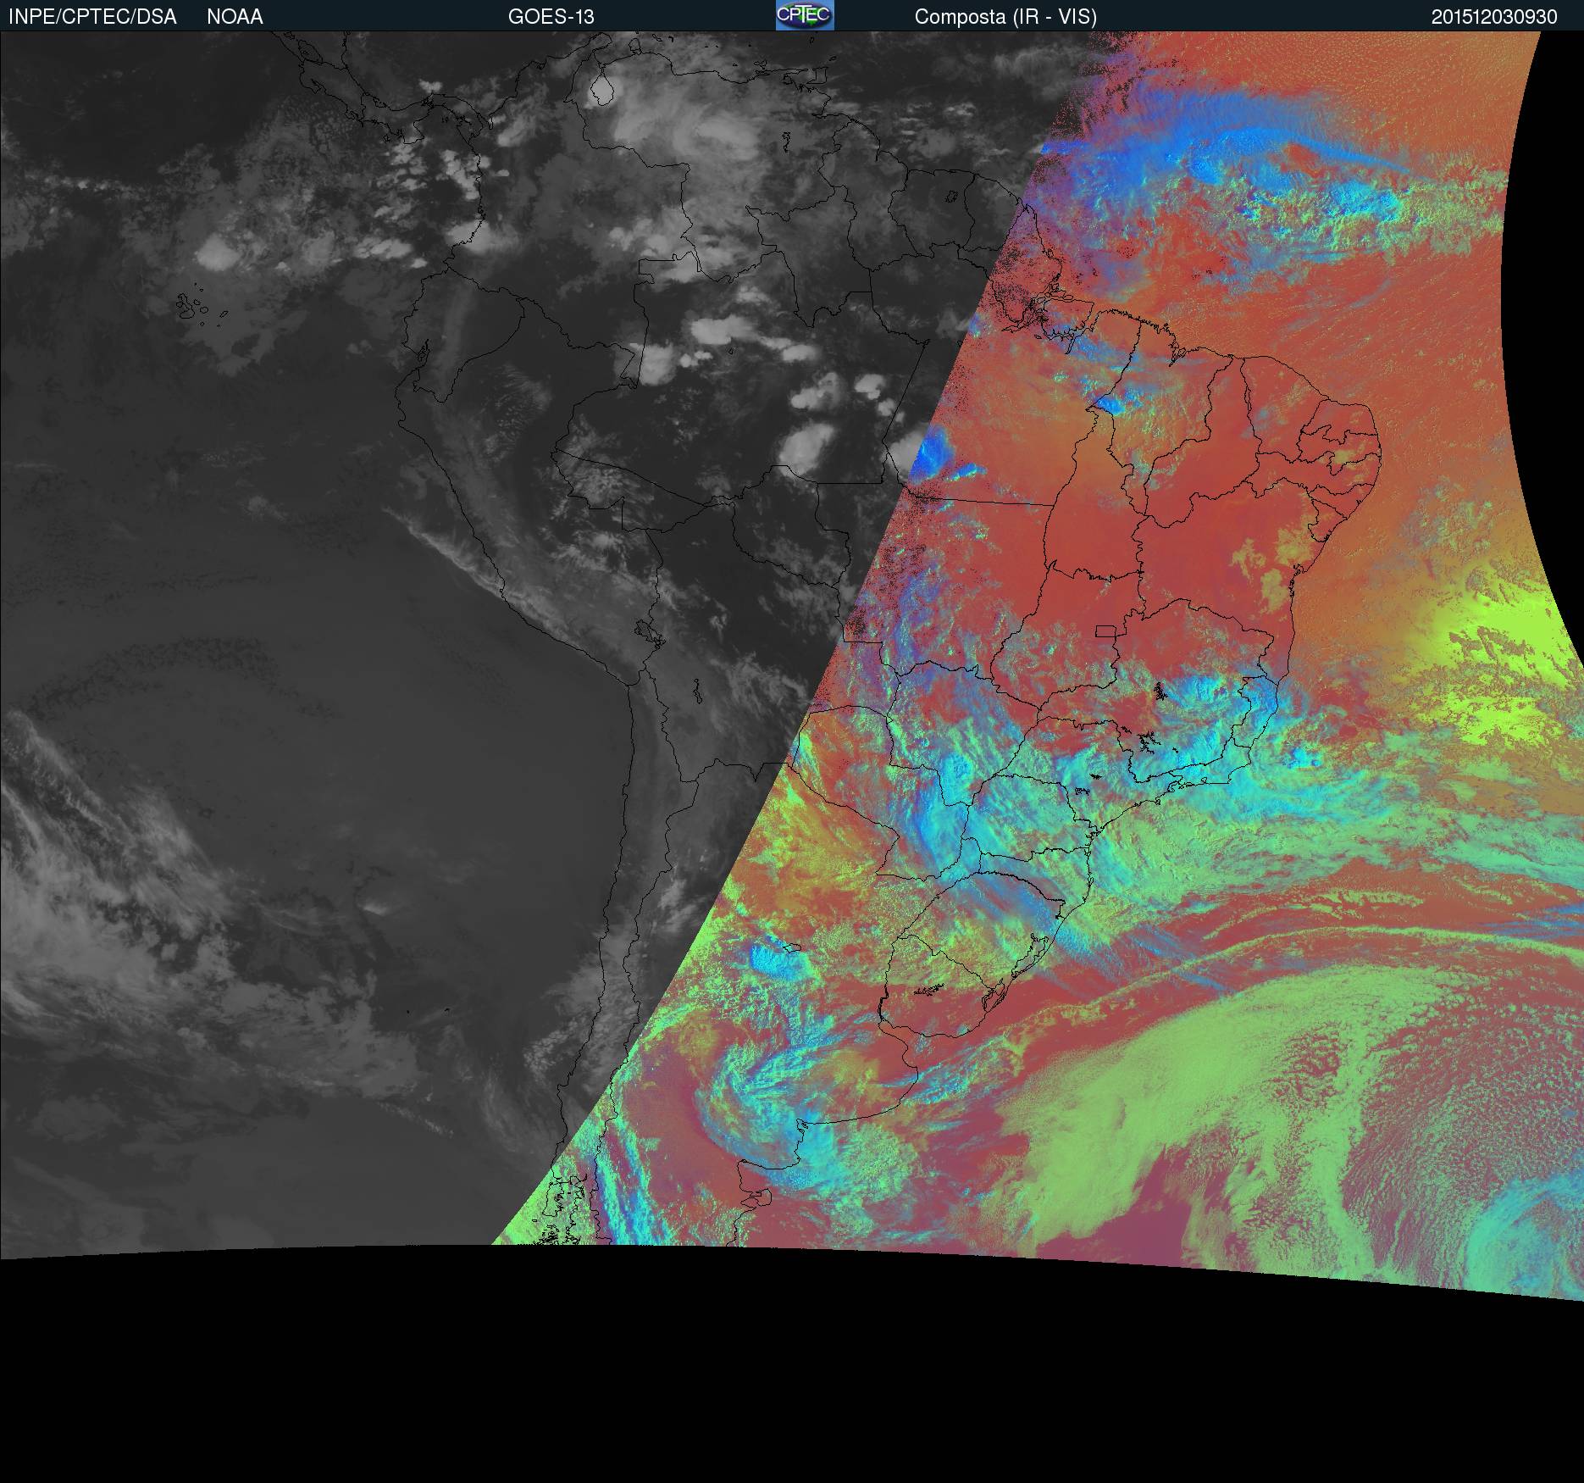1584x1483 pixels.
Task: Select the GOES-13 satellite label
Action: pos(551,17)
